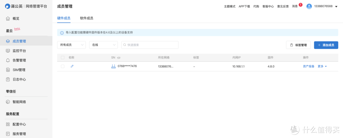Open the 所有成员 filter dropdown
The image size is (343, 138).
pos(71,45)
